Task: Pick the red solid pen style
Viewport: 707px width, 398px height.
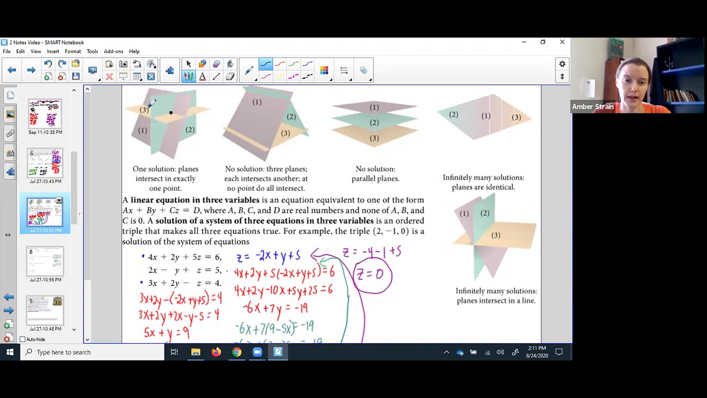Action: click(279, 64)
